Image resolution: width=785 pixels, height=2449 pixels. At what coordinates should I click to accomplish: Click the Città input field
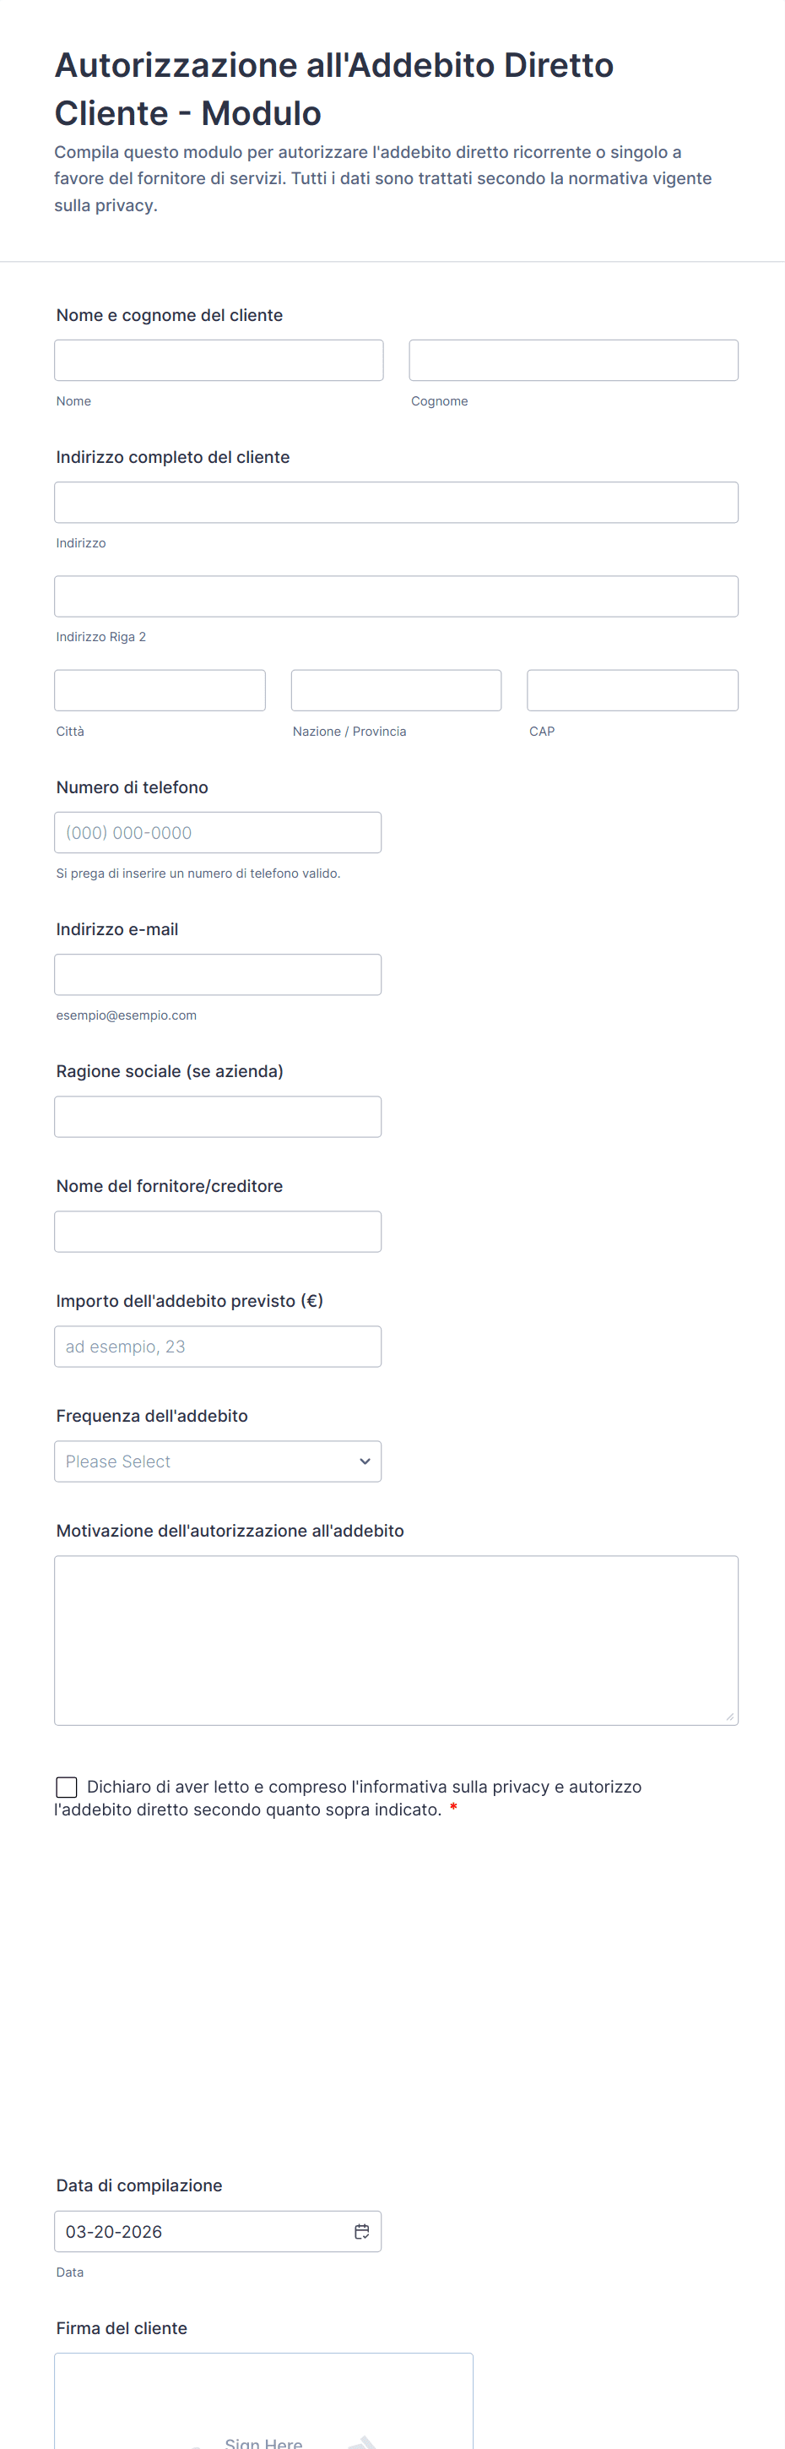point(160,690)
